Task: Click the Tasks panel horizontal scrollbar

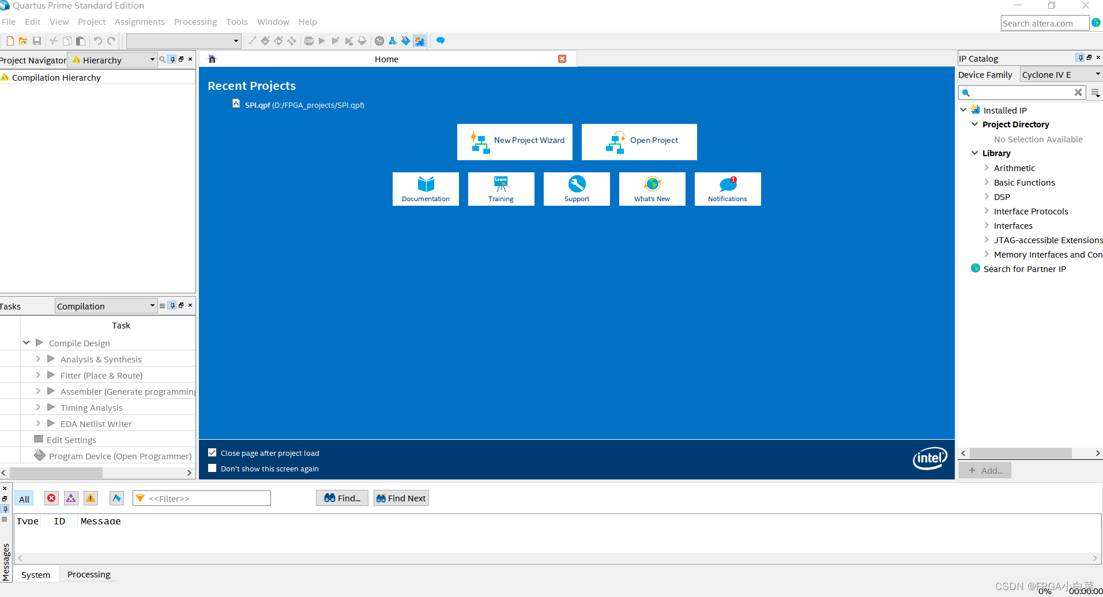Action: click(56, 473)
